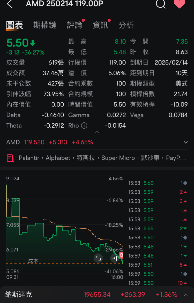Select the 15:59 5.51 trade row

[x=158, y=265]
